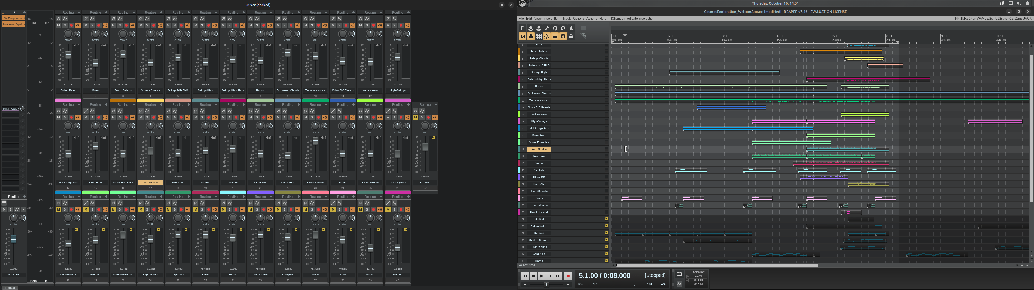1034x290 pixels.
Task: Click the undo arrow icon
Action: tap(555, 28)
